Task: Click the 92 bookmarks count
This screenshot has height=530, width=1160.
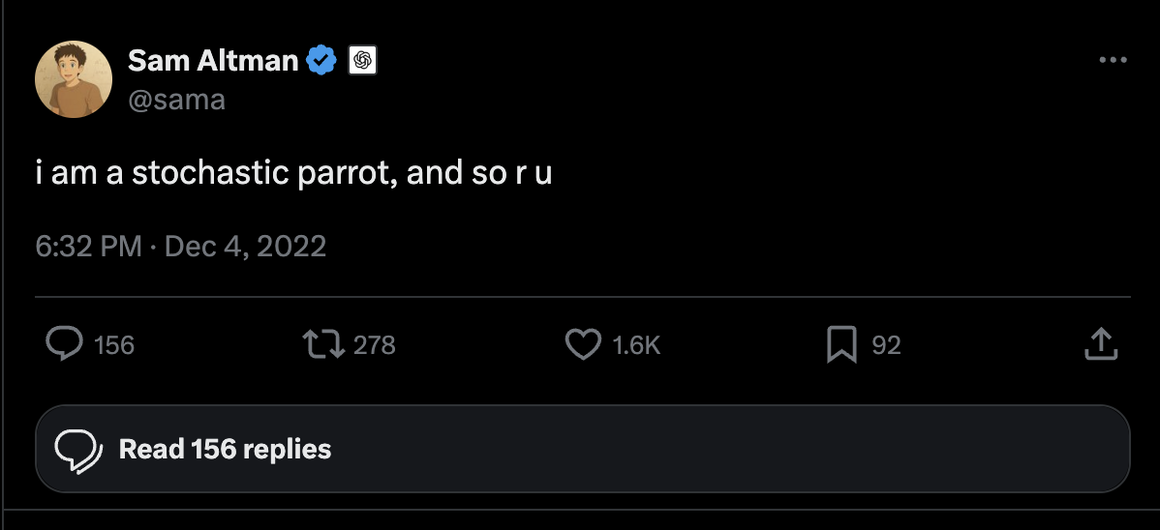Action: [x=887, y=345]
